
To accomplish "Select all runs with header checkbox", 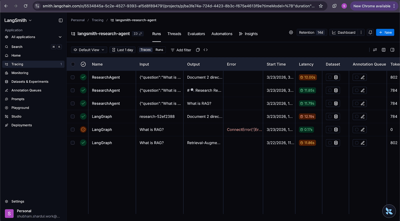I will pos(73,64).
